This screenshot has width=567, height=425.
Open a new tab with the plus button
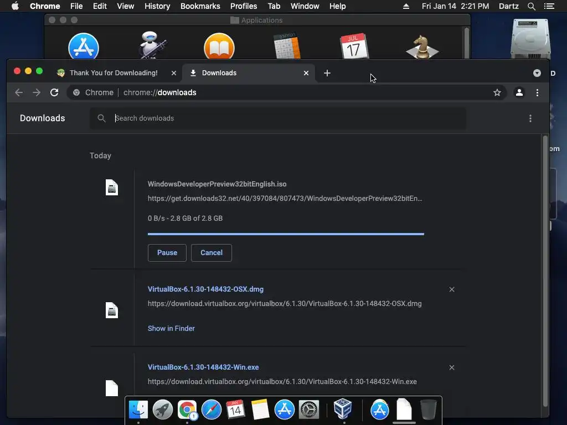tap(327, 73)
